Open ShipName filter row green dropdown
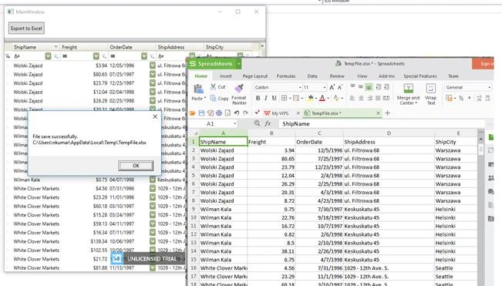502x286 pixels. tap(48, 56)
